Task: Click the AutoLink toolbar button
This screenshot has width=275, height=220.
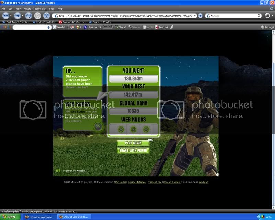Action: 134,27
